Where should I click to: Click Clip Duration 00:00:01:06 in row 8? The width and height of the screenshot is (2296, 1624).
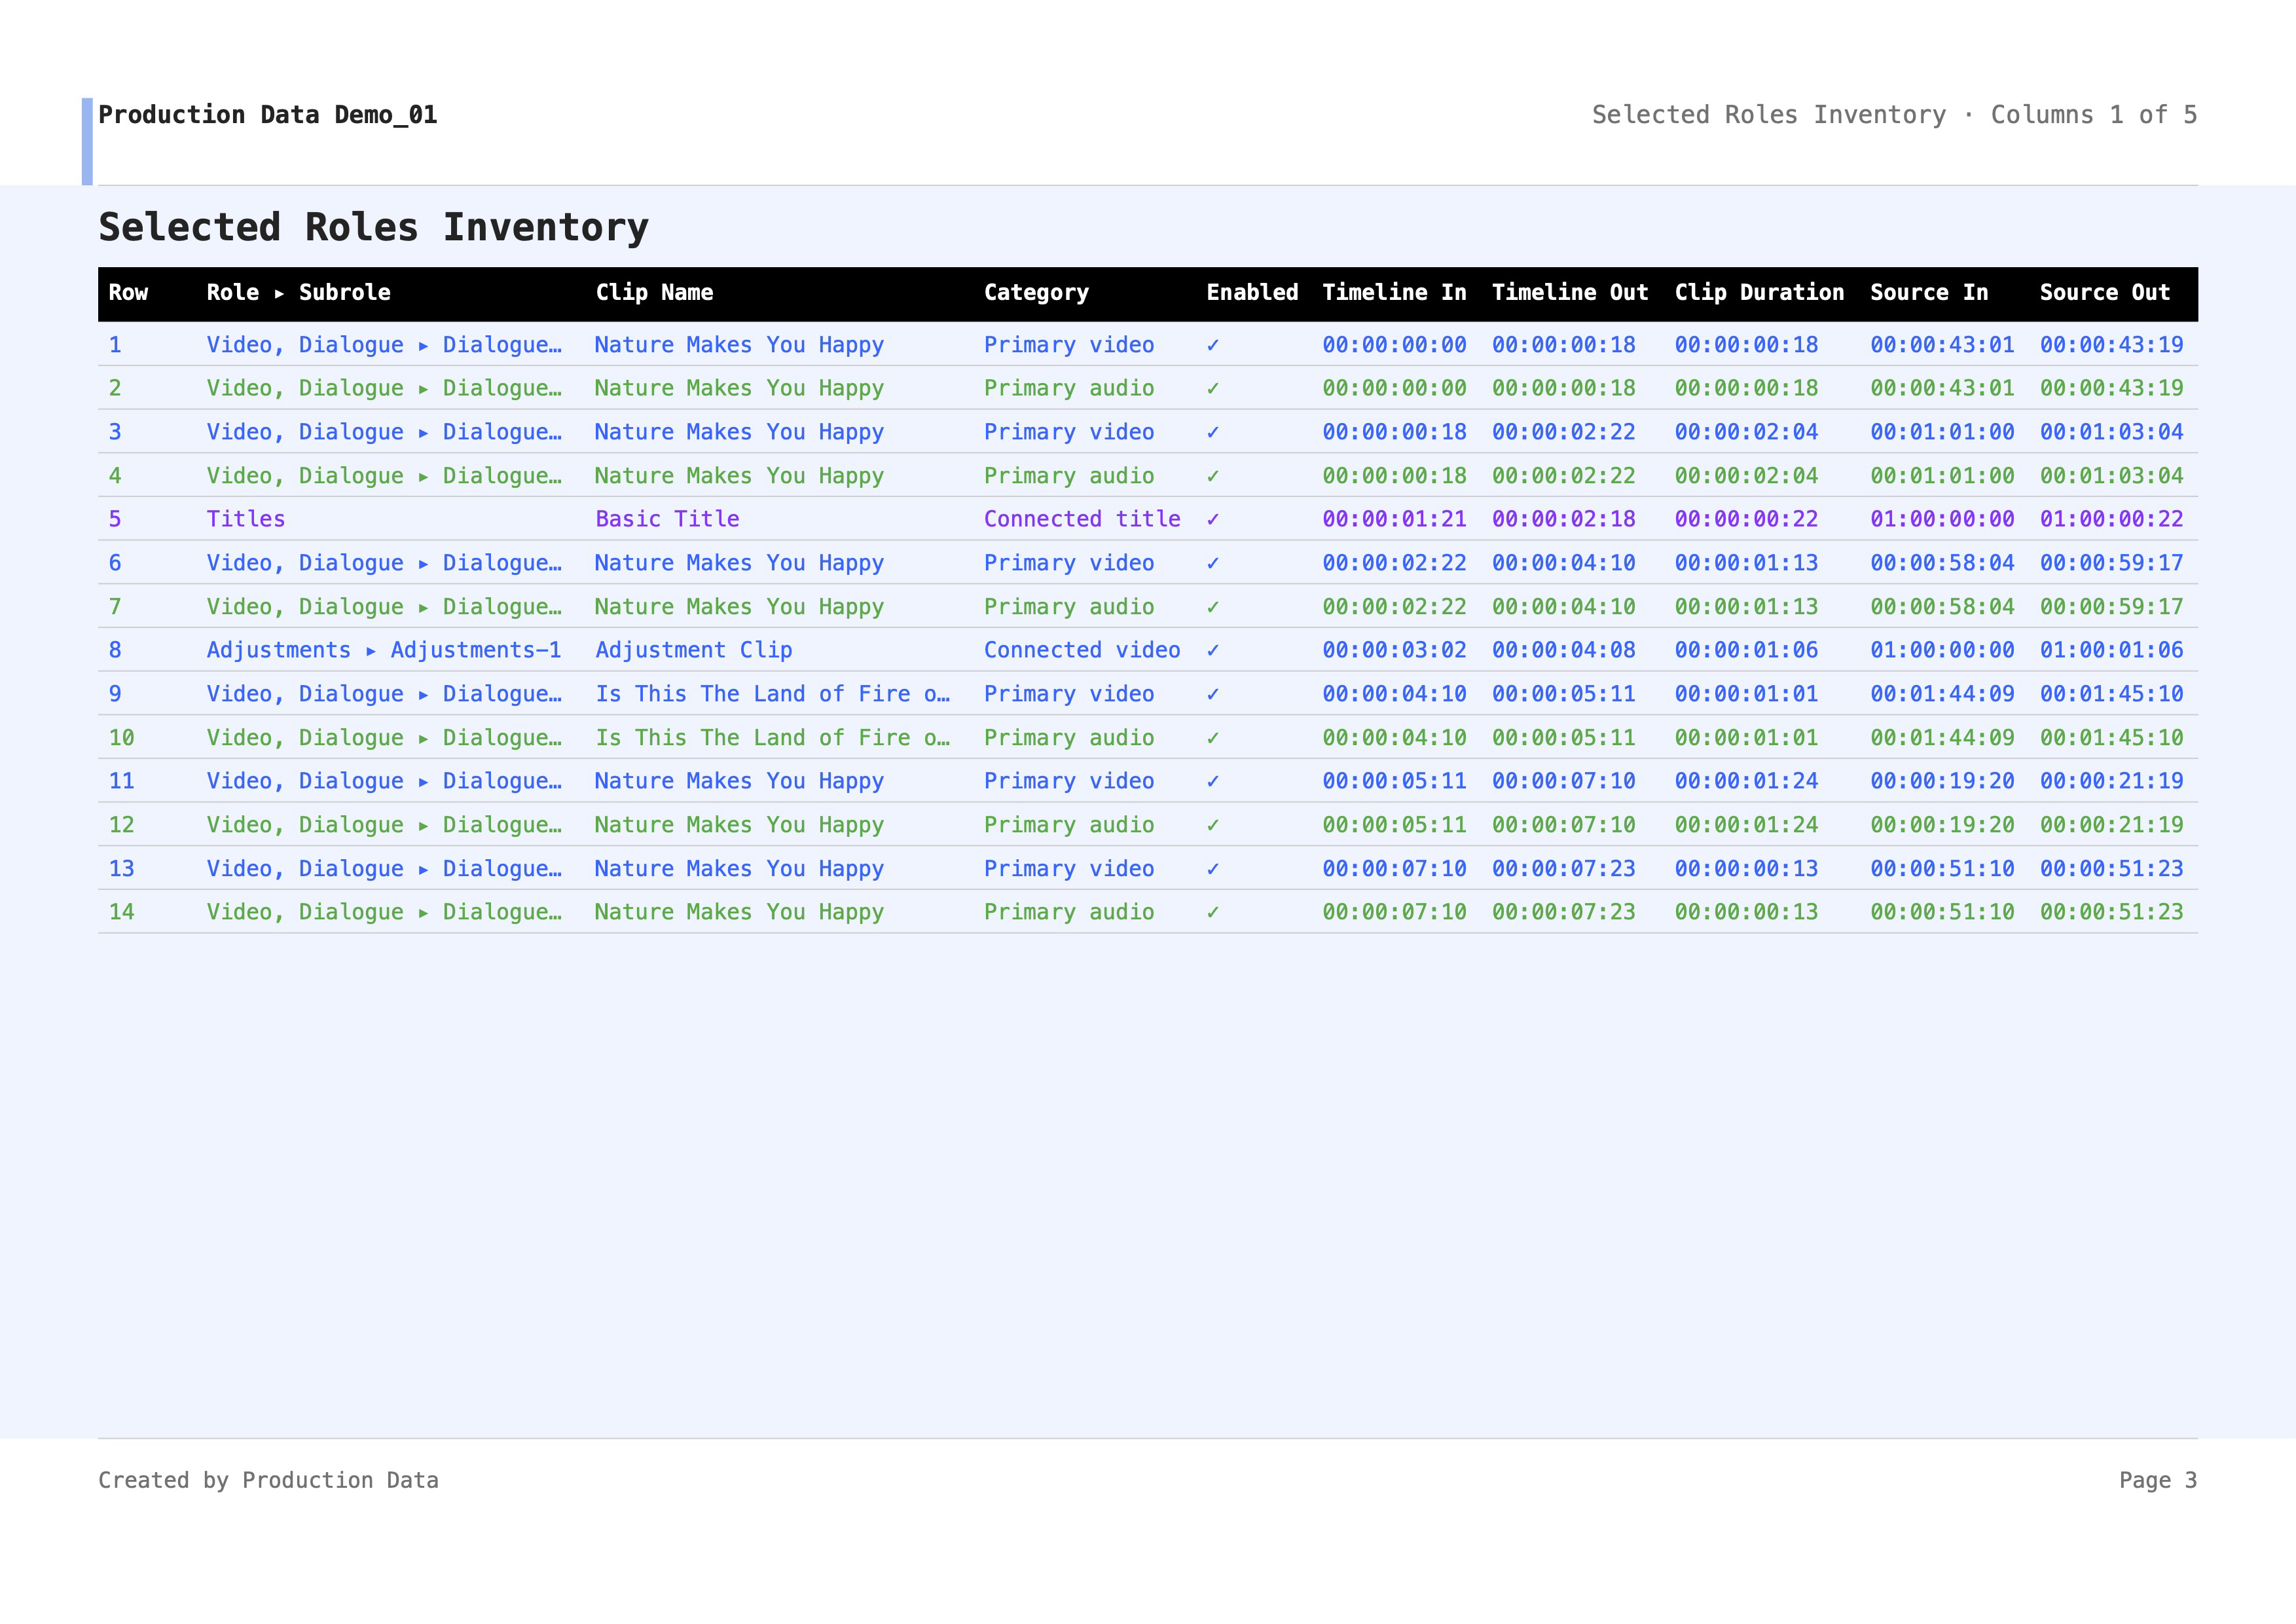1746,650
